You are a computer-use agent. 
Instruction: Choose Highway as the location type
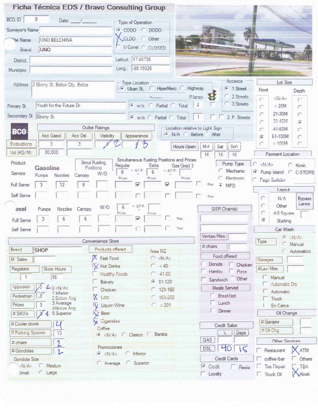tap(182, 88)
